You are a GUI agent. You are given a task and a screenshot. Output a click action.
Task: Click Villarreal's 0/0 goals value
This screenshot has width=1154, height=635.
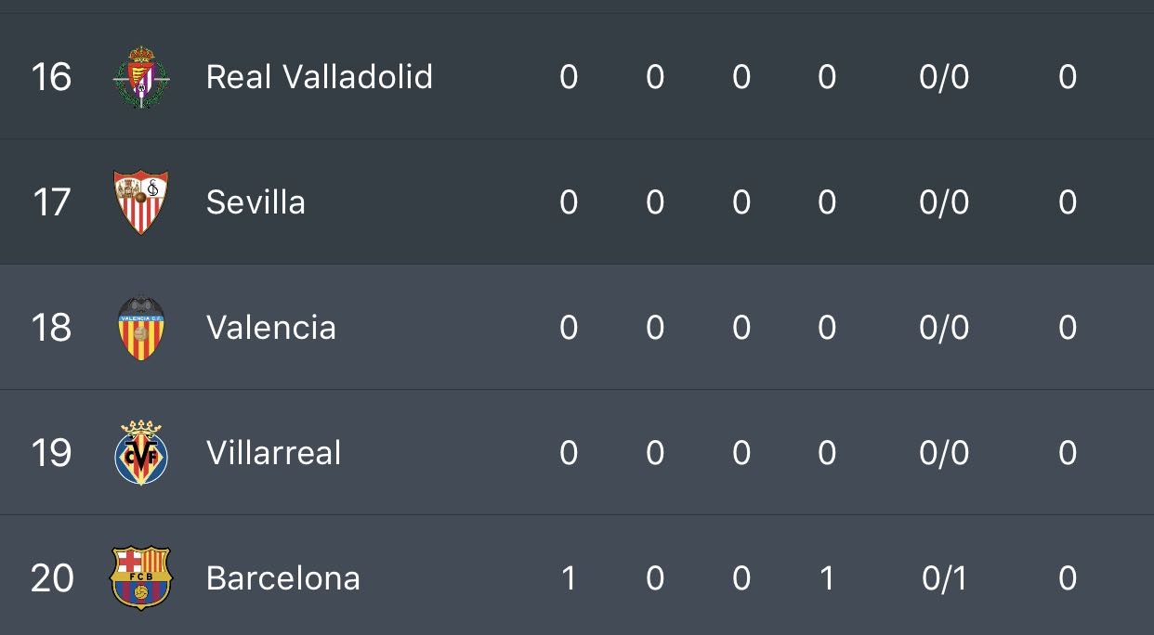pyautogui.click(x=944, y=453)
